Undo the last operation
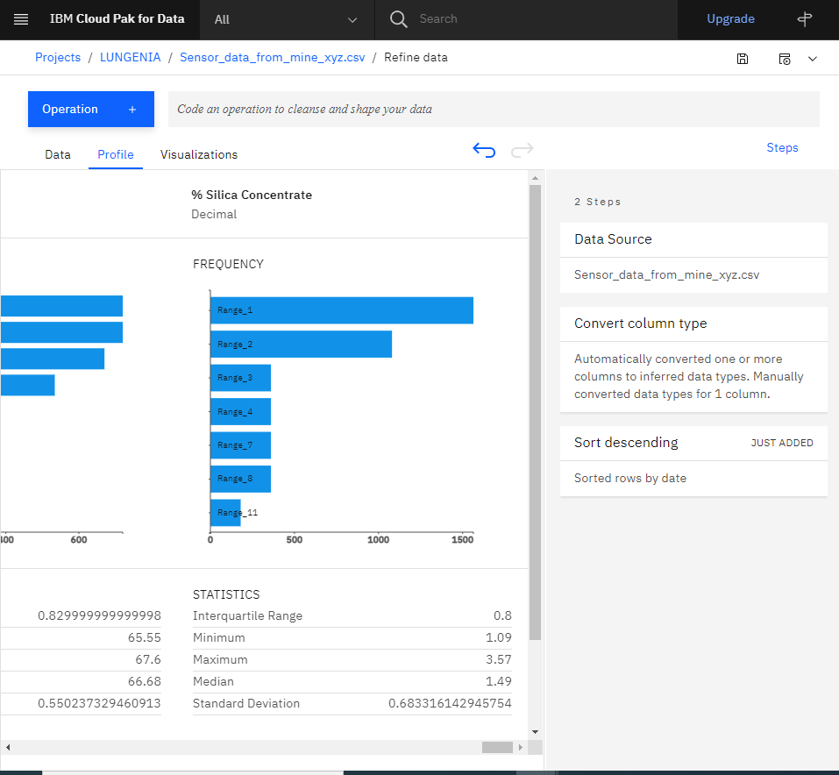The width and height of the screenshot is (839, 775). [484, 150]
